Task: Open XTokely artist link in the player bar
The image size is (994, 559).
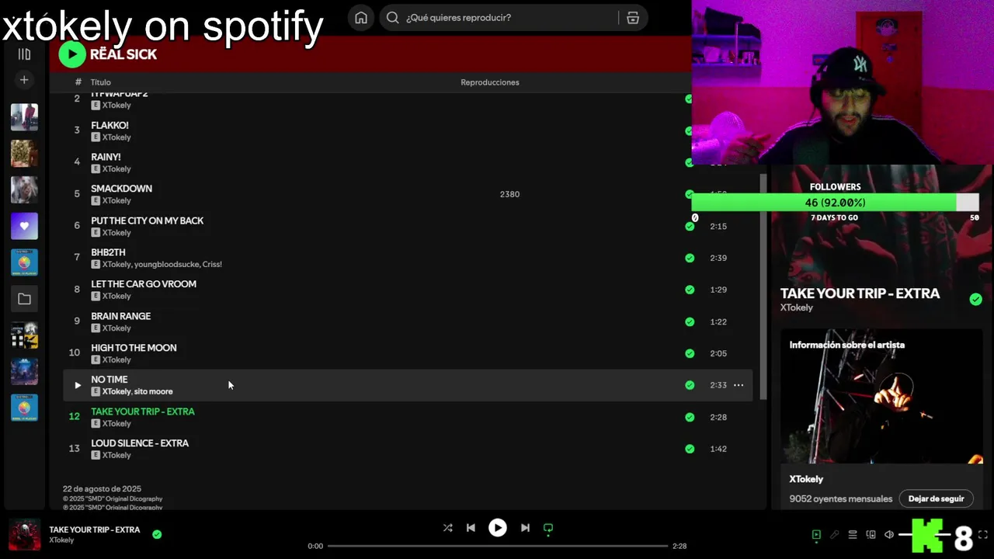Action: [x=62, y=540]
